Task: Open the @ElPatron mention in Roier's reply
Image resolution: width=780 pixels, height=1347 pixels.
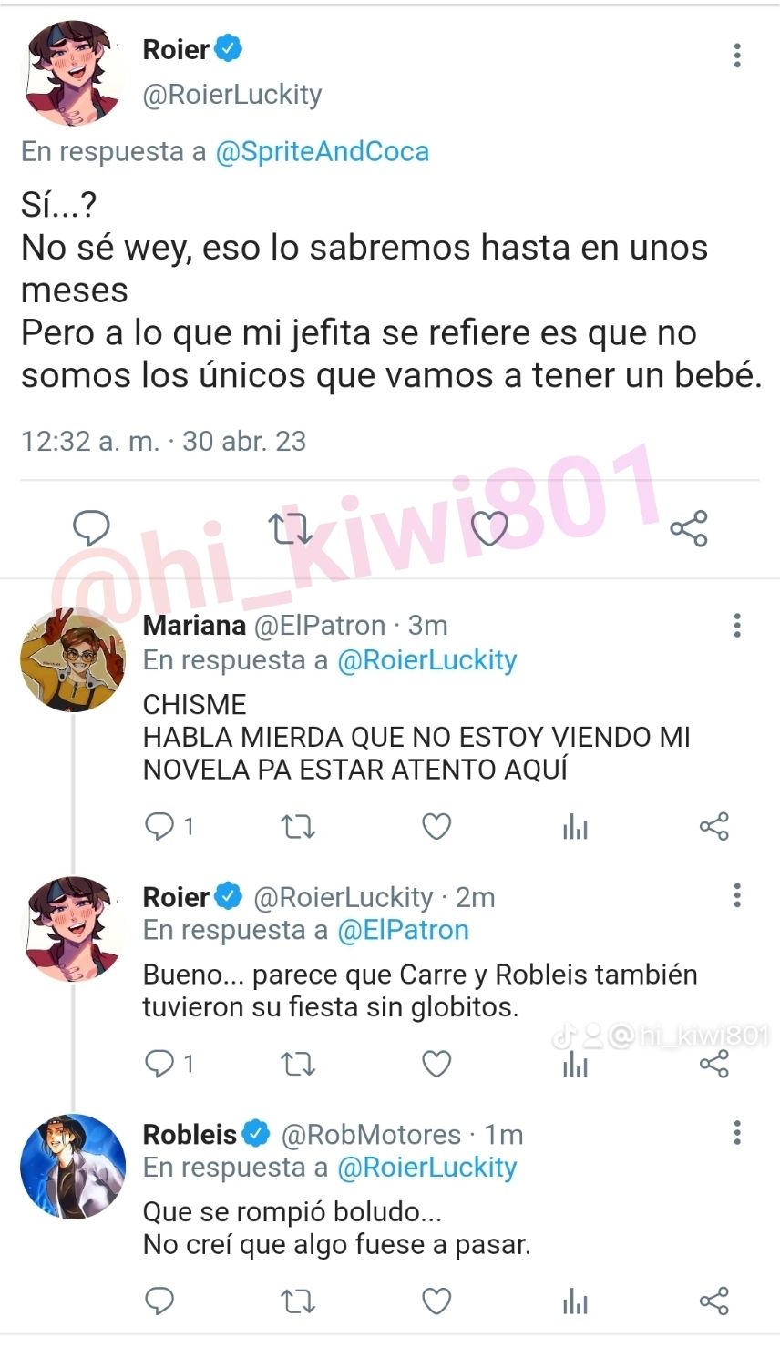Action: 403,930
